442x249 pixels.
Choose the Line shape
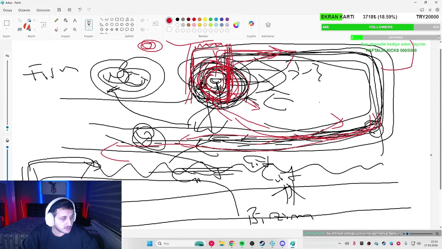[102, 19]
